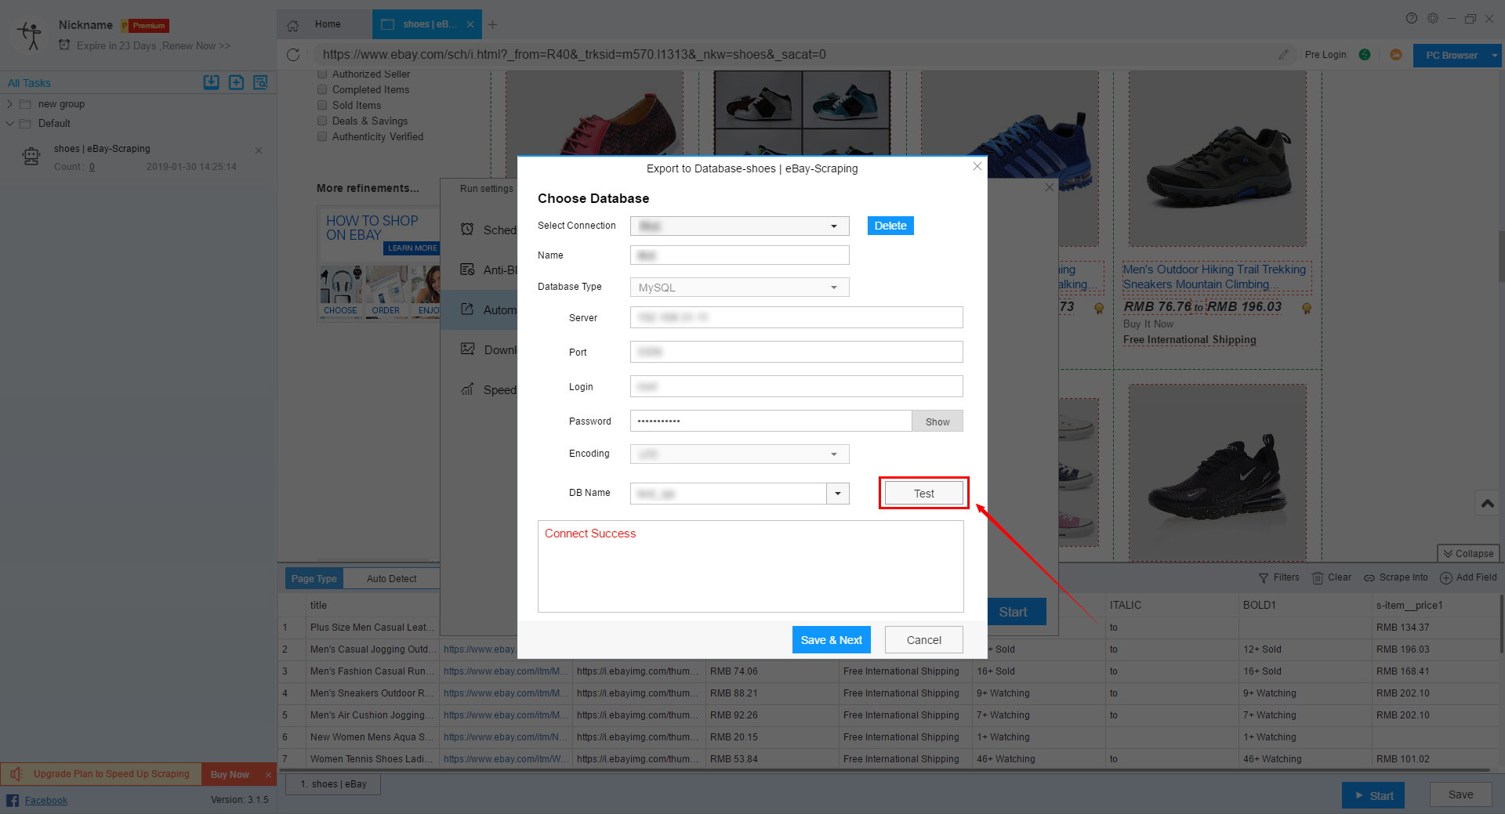Check the Sold Items checkbox
This screenshot has height=814, width=1505.
[x=322, y=105]
